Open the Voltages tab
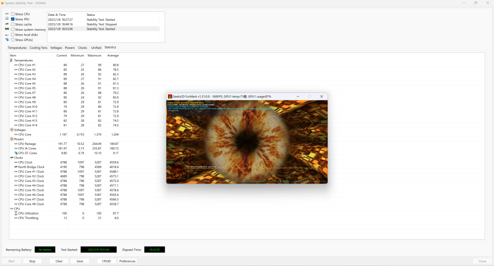This screenshot has height=266, width=494. [56, 47]
